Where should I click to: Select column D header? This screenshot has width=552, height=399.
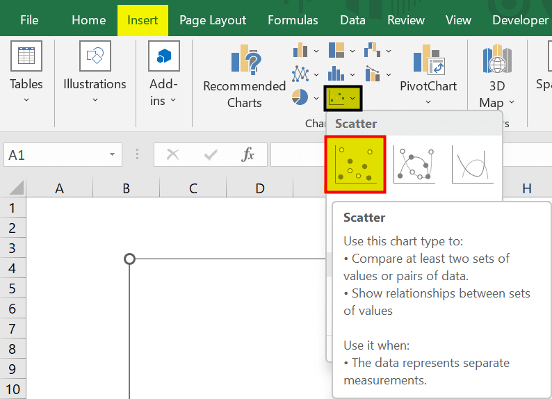tap(260, 188)
